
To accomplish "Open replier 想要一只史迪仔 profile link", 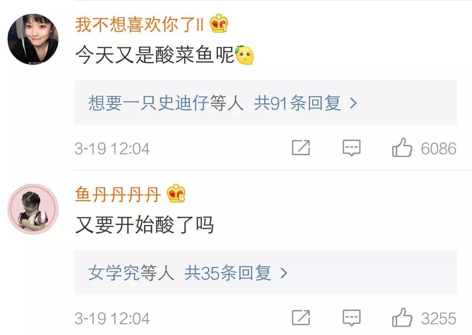I will pos(149,103).
